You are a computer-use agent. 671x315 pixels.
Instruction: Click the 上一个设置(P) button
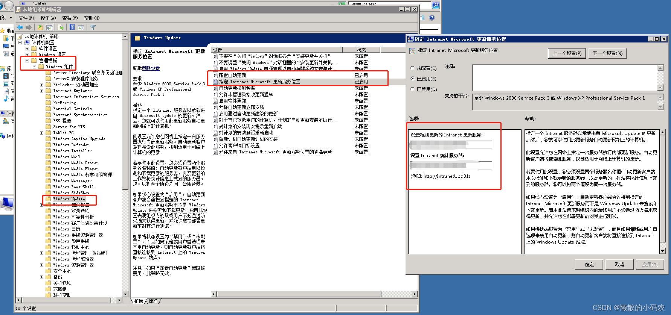pyautogui.click(x=567, y=53)
